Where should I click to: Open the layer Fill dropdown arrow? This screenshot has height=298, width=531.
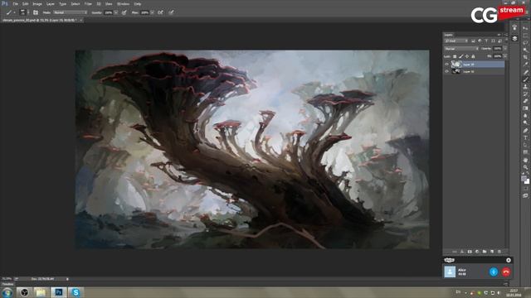pyautogui.click(x=505, y=56)
